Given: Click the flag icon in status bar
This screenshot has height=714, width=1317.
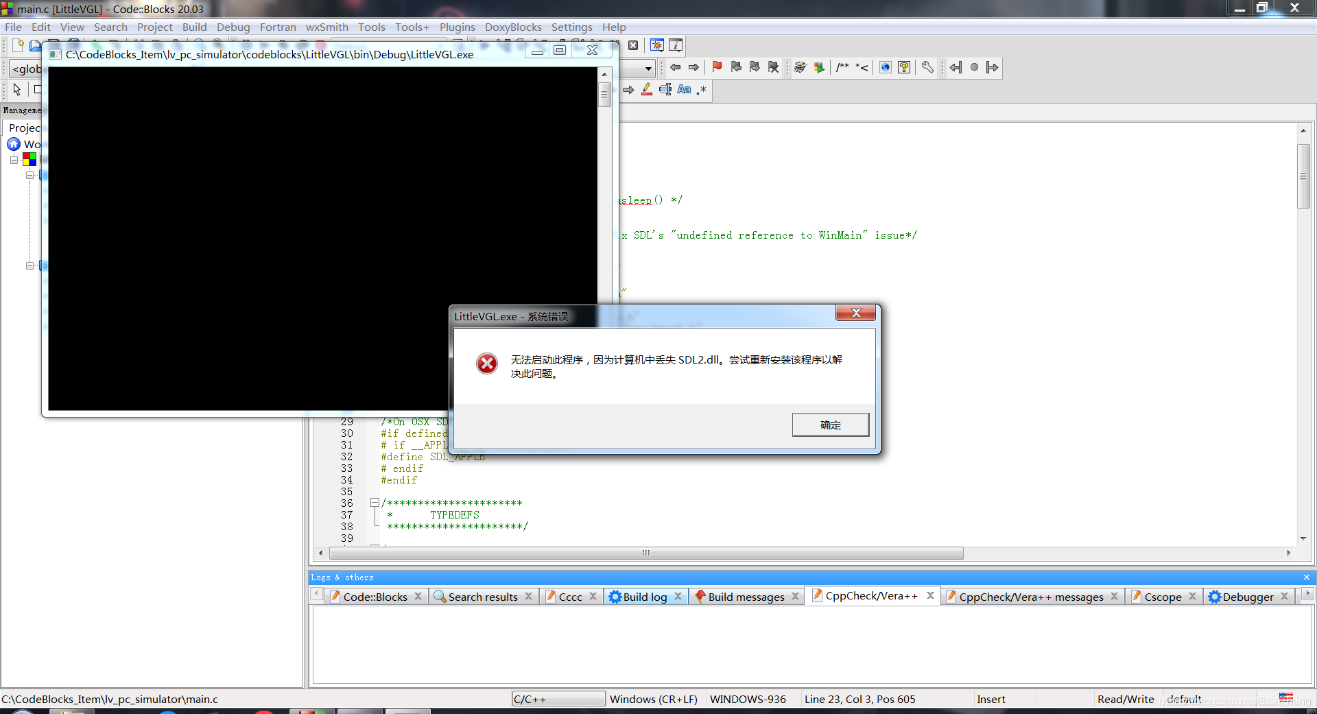Looking at the screenshot, I should [x=1286, y=697].
